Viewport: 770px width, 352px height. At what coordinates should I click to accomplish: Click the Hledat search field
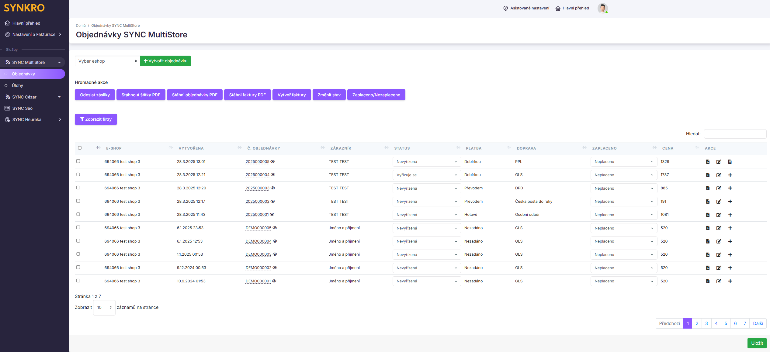click(x=735, y=134)
